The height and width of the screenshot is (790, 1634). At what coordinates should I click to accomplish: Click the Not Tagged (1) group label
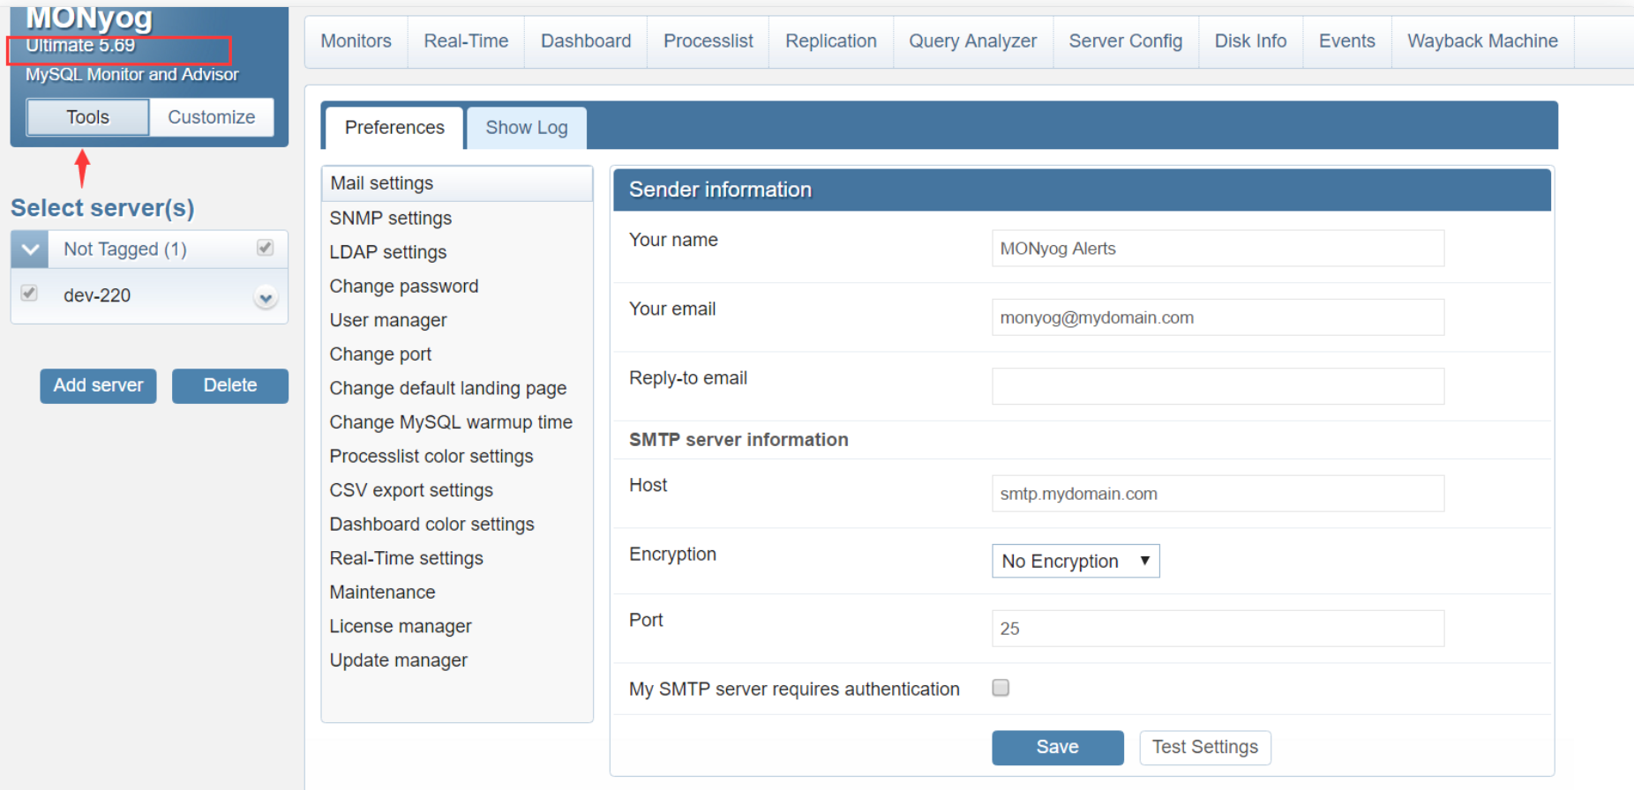point(125,250)
